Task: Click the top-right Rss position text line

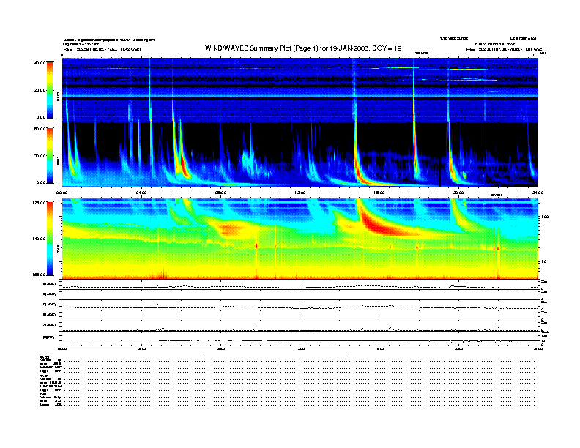Action: coord(505,49)
